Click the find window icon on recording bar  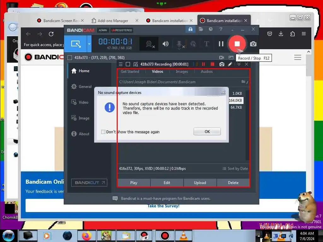(x=135, y=64)
